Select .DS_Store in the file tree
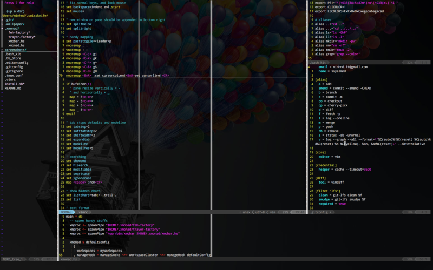The image size is (433, 270). pos(12,58)
